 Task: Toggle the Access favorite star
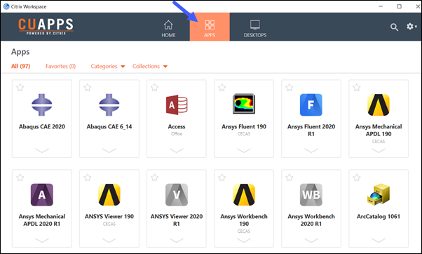click(x=154, y=87)
